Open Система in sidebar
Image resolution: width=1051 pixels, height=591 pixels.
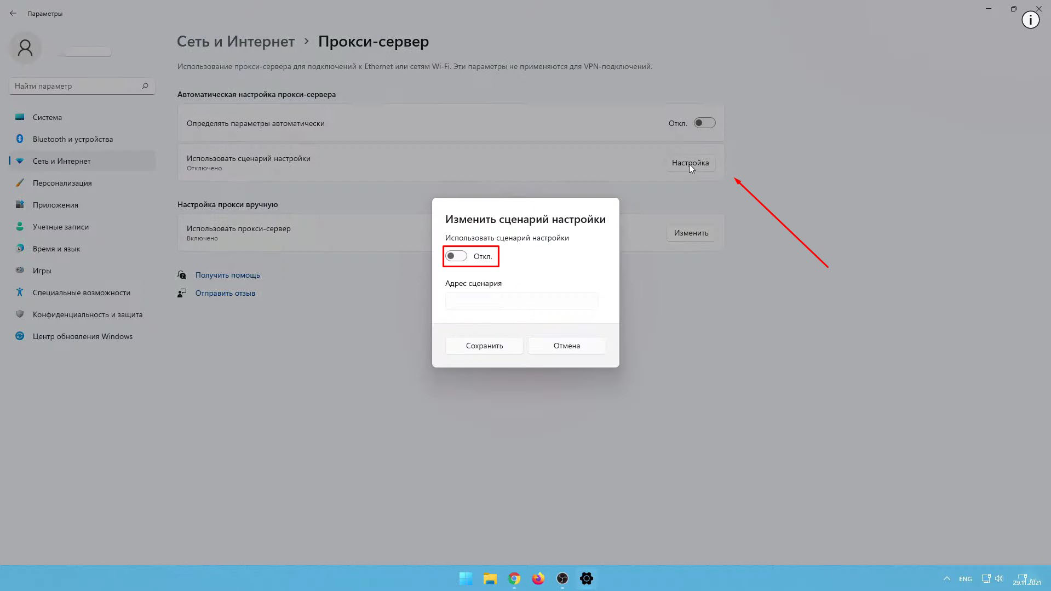pos(82,117)
